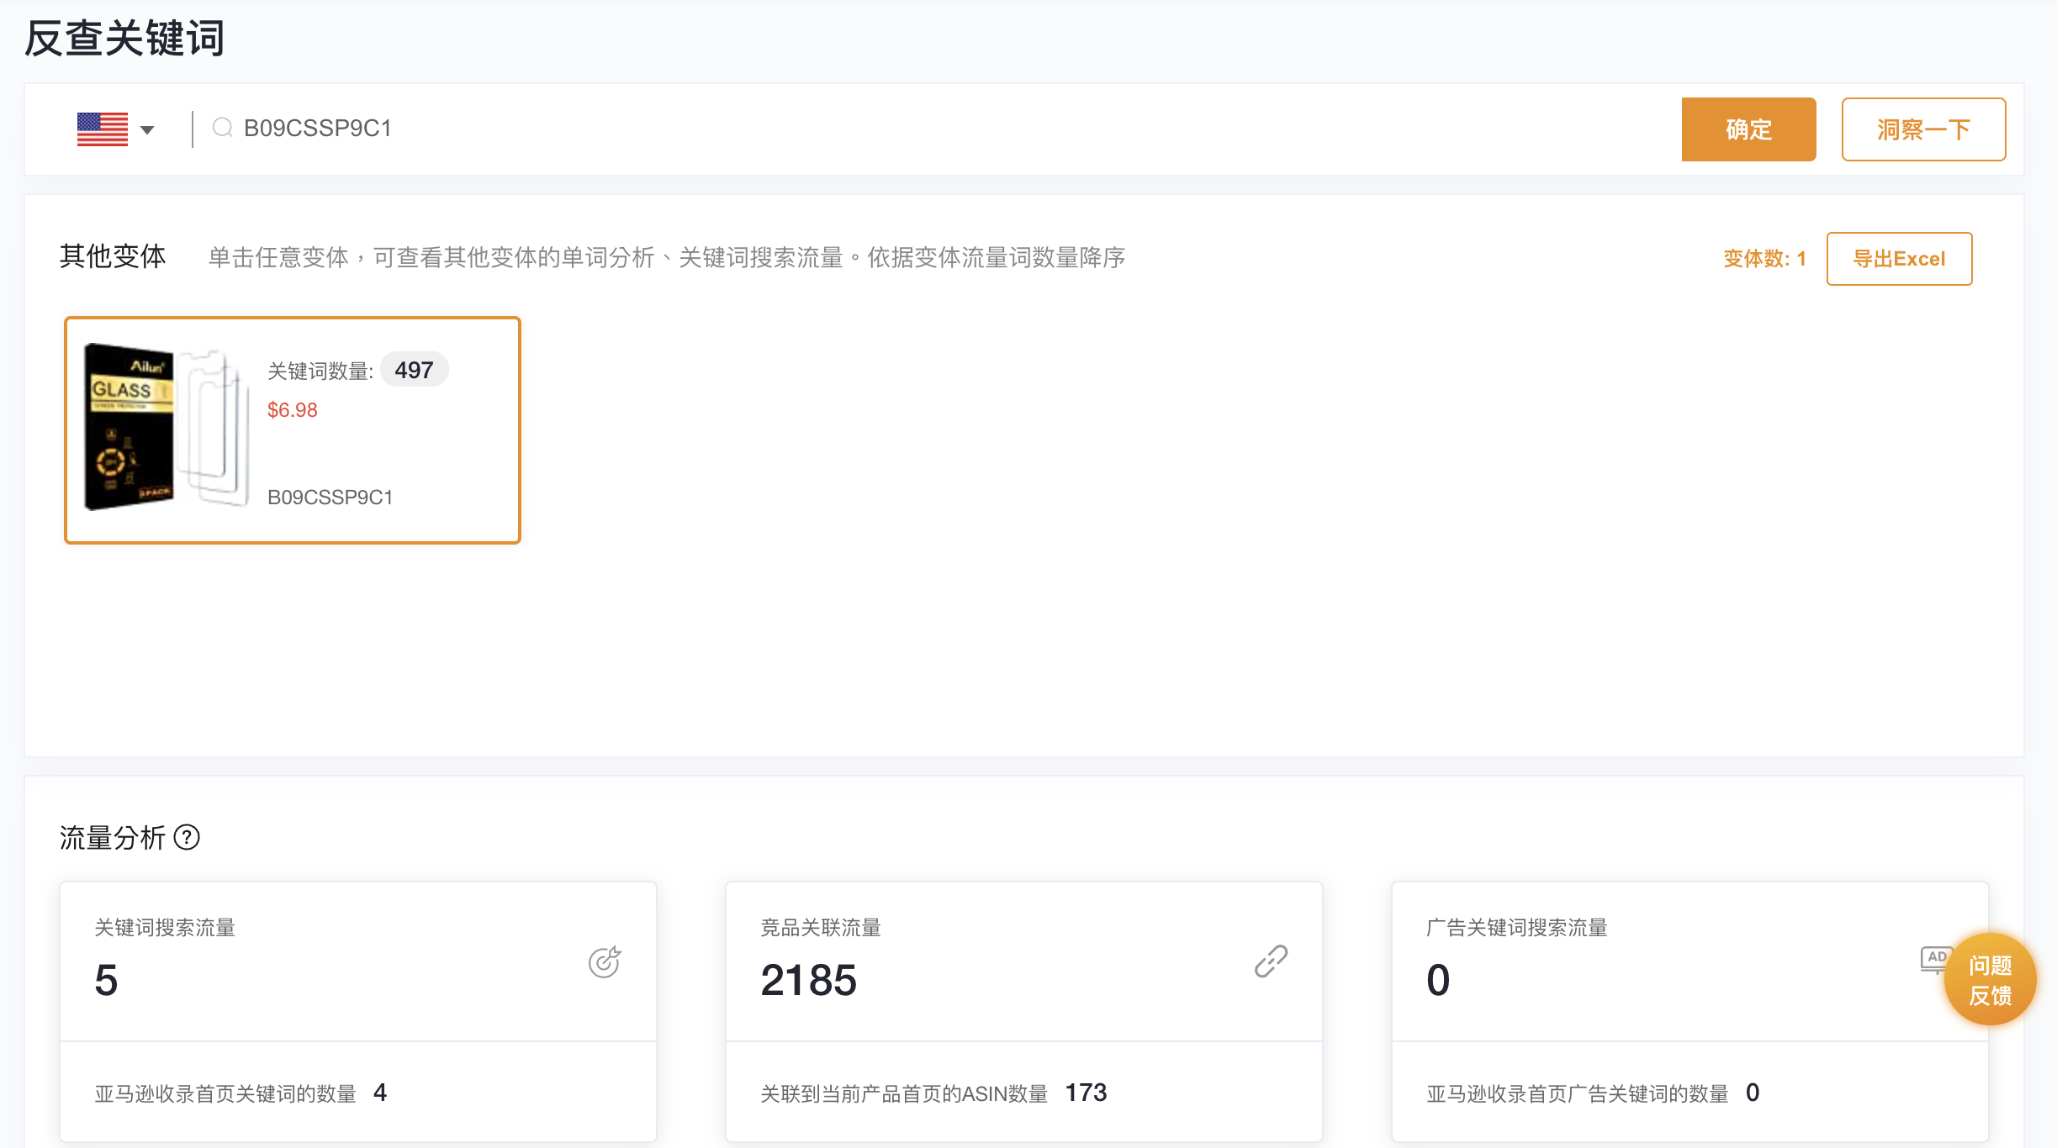Open the 关键词搜索流量 card value 5
Viewport: 2057px width, 1148px height.
coord(106,980)
